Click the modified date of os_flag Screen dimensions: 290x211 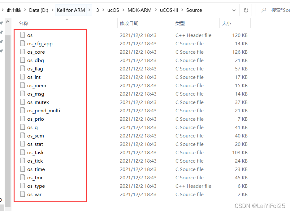[x=138, y=69]
